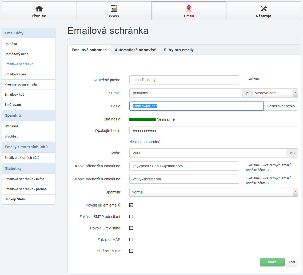Open Emailový alias in sidebar
303x275 pixels.
point(15,74)
